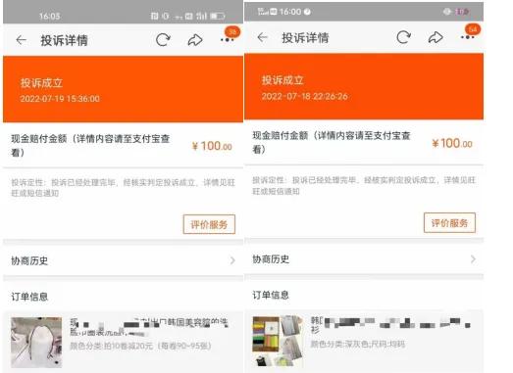Tap 16:05 clock in left status bar
This screenshot has width=513, height=373.
tap(49, 16)
